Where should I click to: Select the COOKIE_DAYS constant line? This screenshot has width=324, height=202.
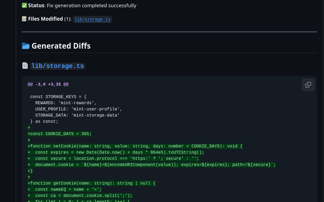[x=59, y=134]
